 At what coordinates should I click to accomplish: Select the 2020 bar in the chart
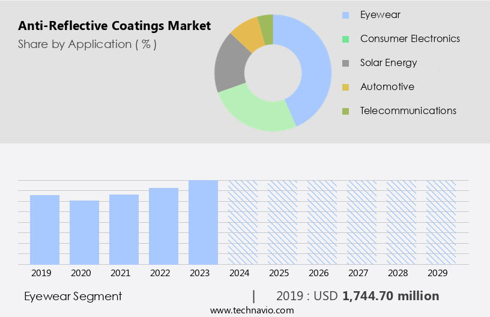click(x=85, y=232)
